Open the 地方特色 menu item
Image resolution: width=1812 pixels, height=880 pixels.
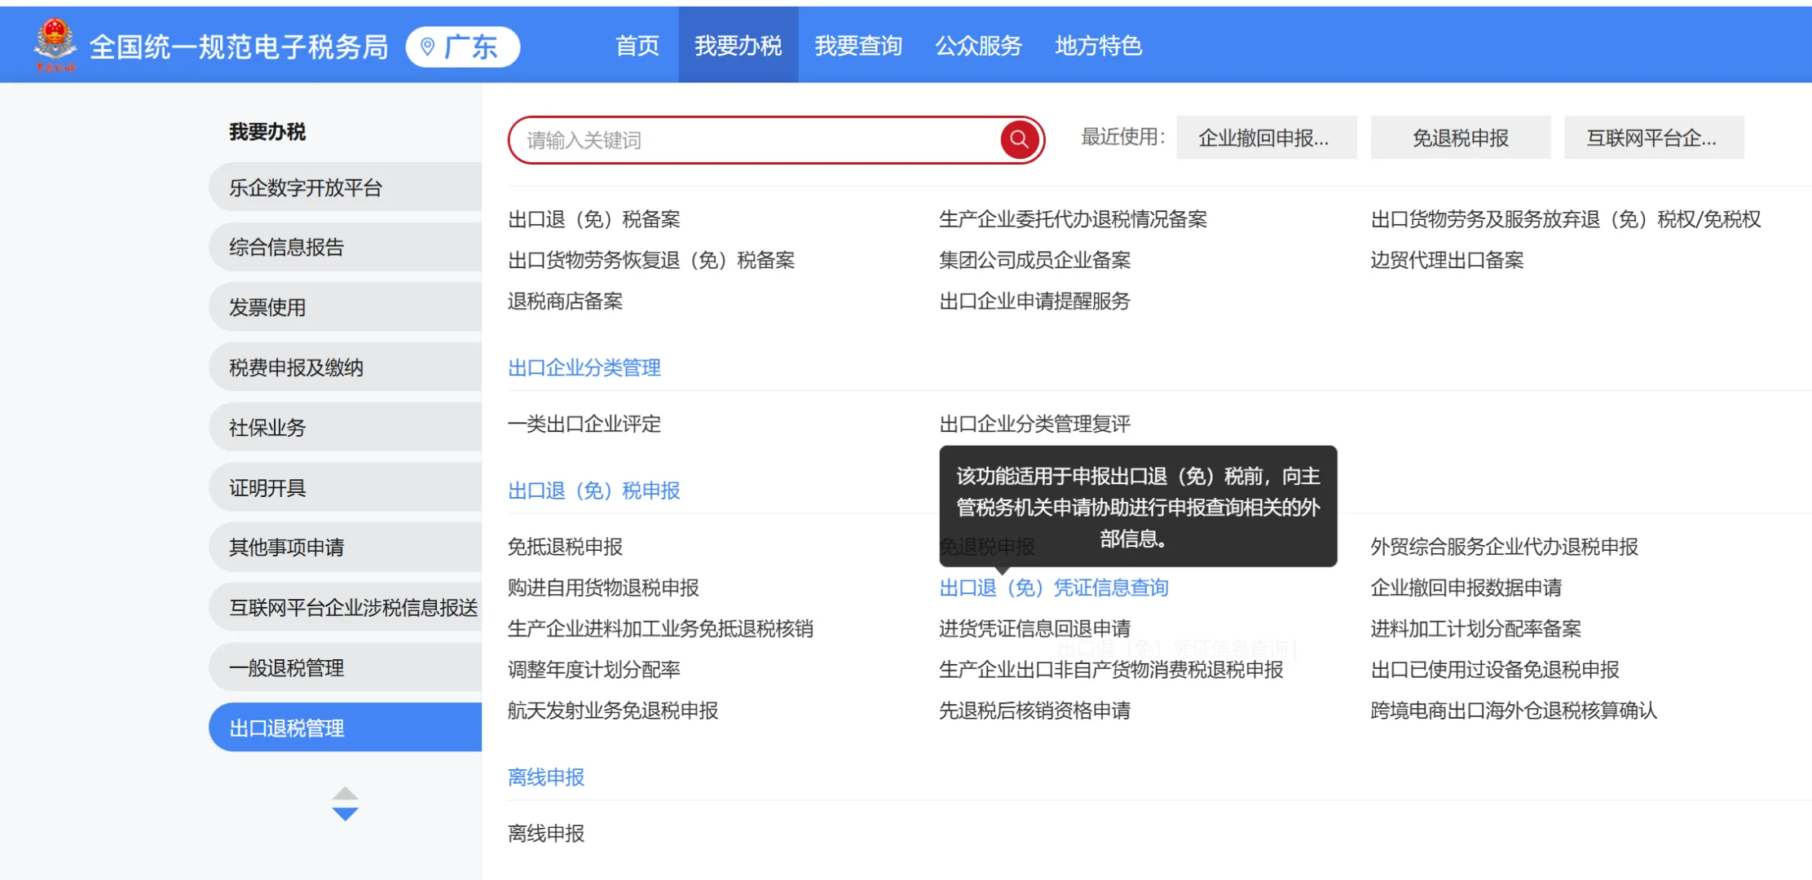(1099, 46)
